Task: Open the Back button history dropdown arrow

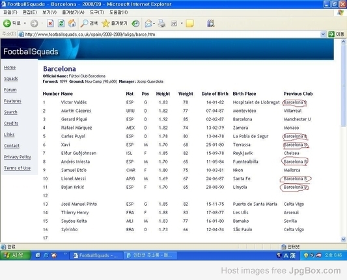Action: tap(25, 23)
